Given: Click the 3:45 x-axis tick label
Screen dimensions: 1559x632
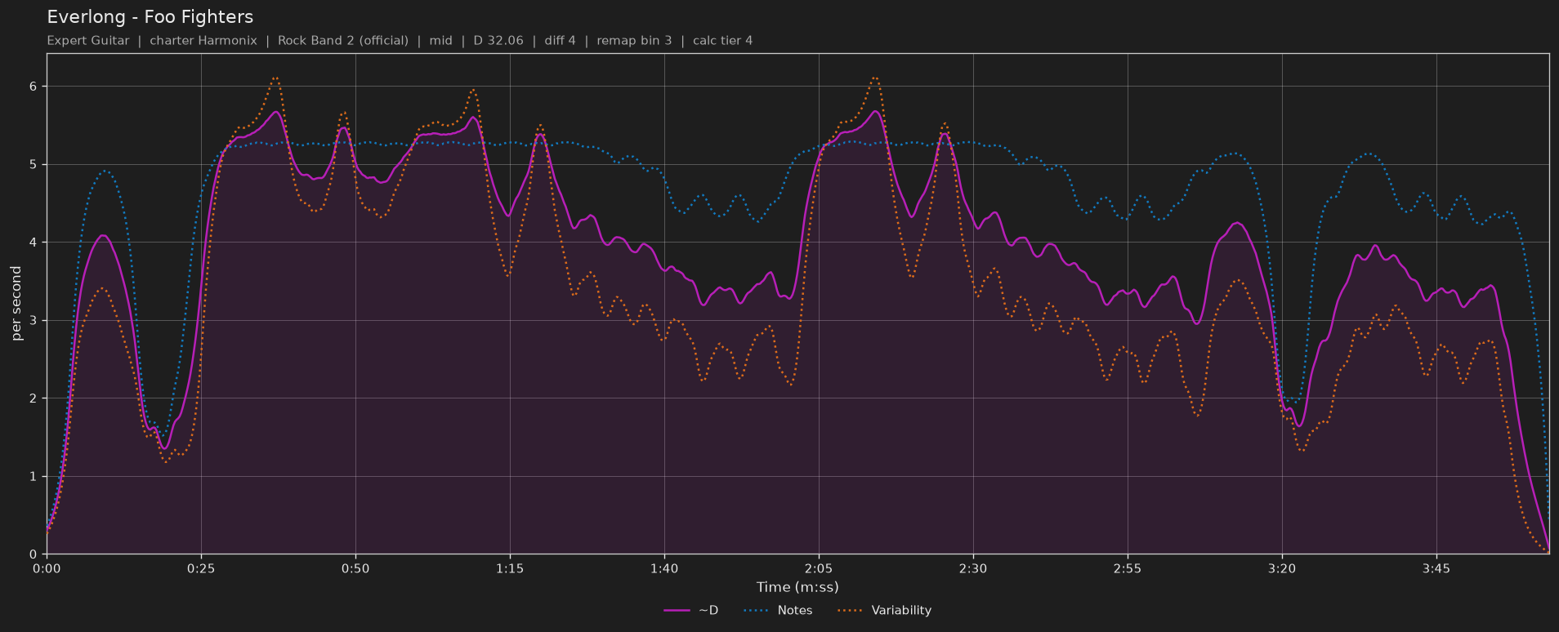Looking at the screenshot, I should click(1436, 568).
